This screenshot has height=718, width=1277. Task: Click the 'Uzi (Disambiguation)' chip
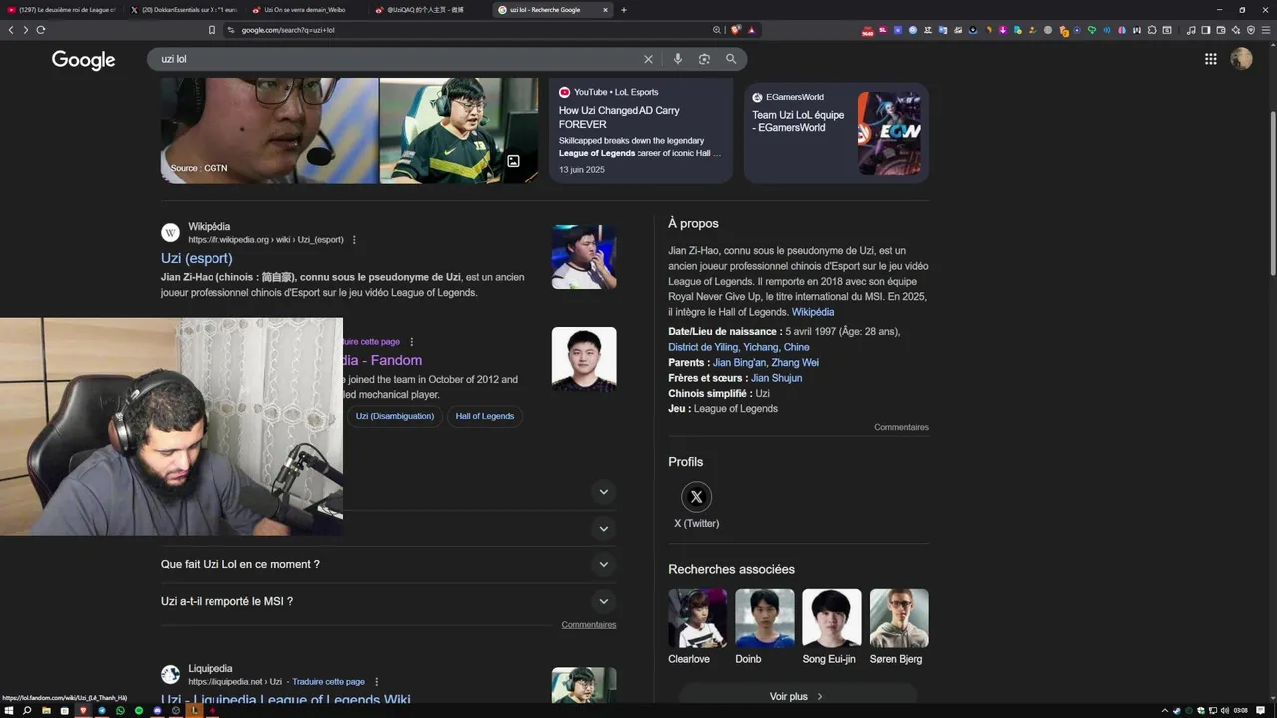coord(395,416)
